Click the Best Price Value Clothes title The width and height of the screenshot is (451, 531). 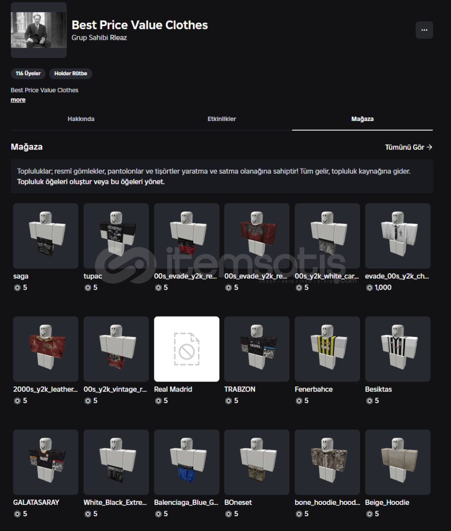click(140, 25)
